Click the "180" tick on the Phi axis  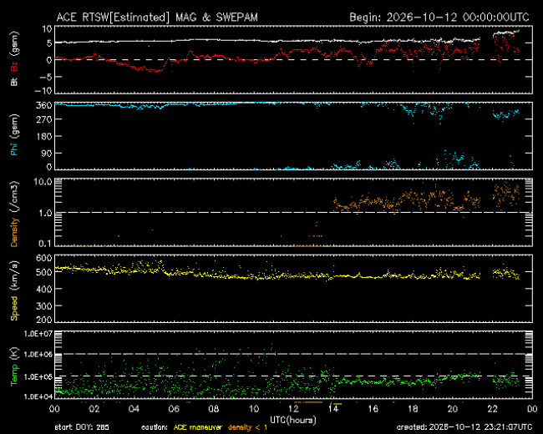click(x=44, y=136)
